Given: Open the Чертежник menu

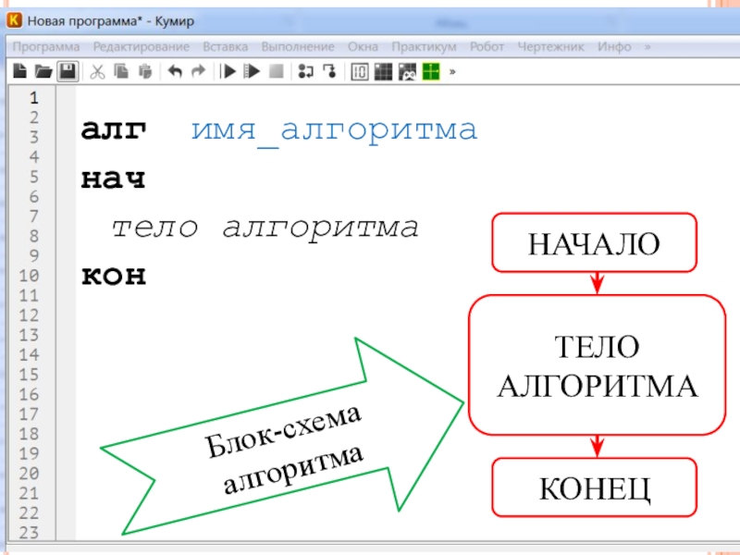Looking at the screenshot, I should pos(550,47).
